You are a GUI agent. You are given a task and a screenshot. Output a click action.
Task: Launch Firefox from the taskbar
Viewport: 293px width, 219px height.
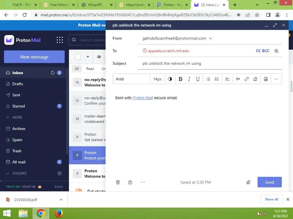point(58,213)
